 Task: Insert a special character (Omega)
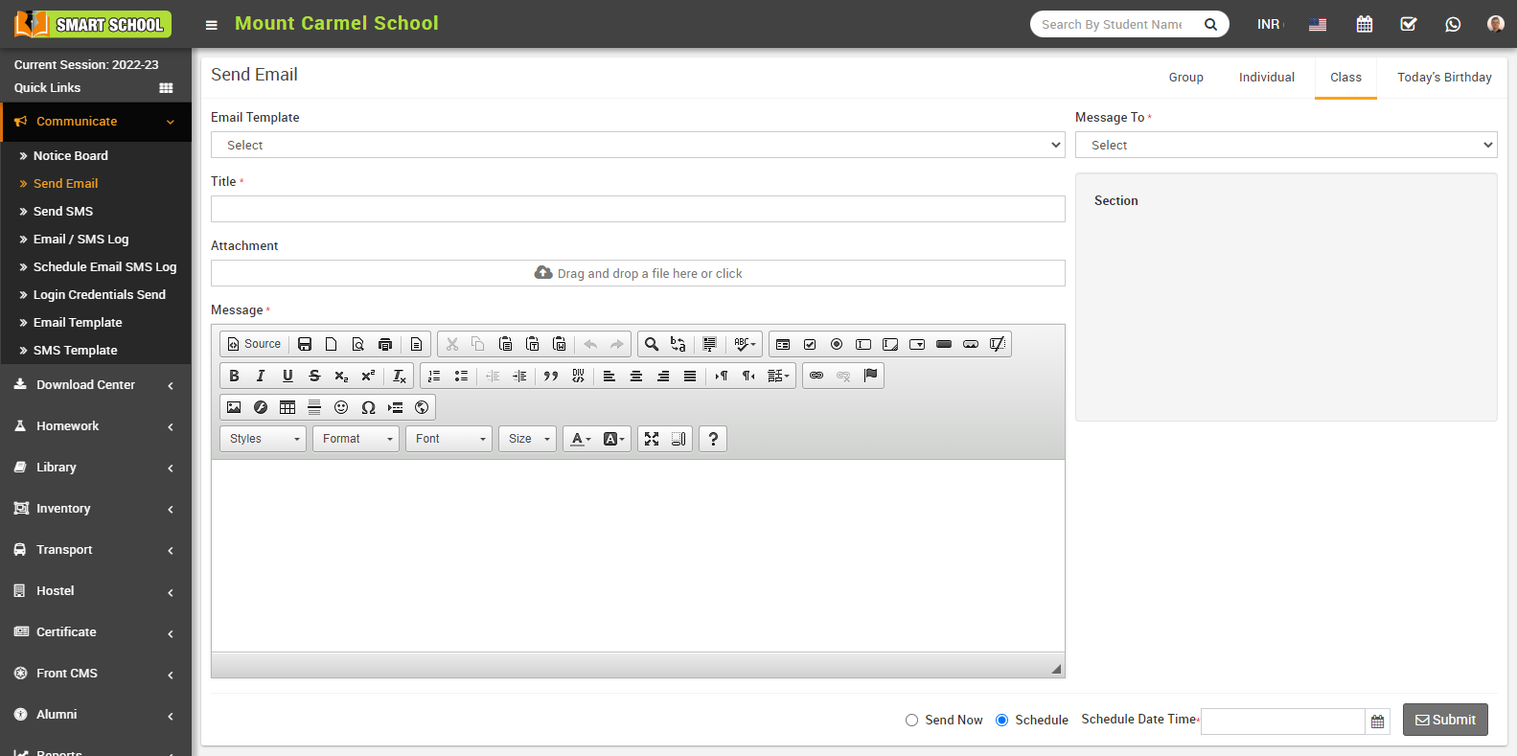pyautogui.click(x=368, y=407)
